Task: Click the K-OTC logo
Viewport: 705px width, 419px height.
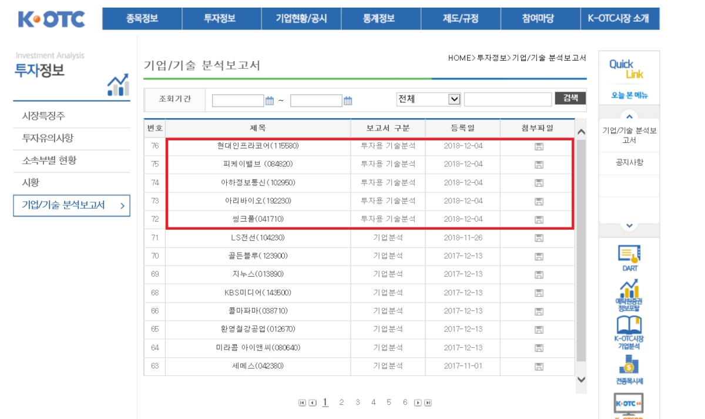Action: [52, 19]
